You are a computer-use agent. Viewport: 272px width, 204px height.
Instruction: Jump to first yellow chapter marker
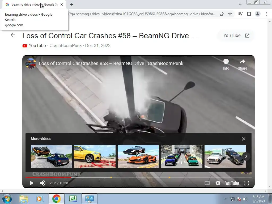(x=111, y=177)
